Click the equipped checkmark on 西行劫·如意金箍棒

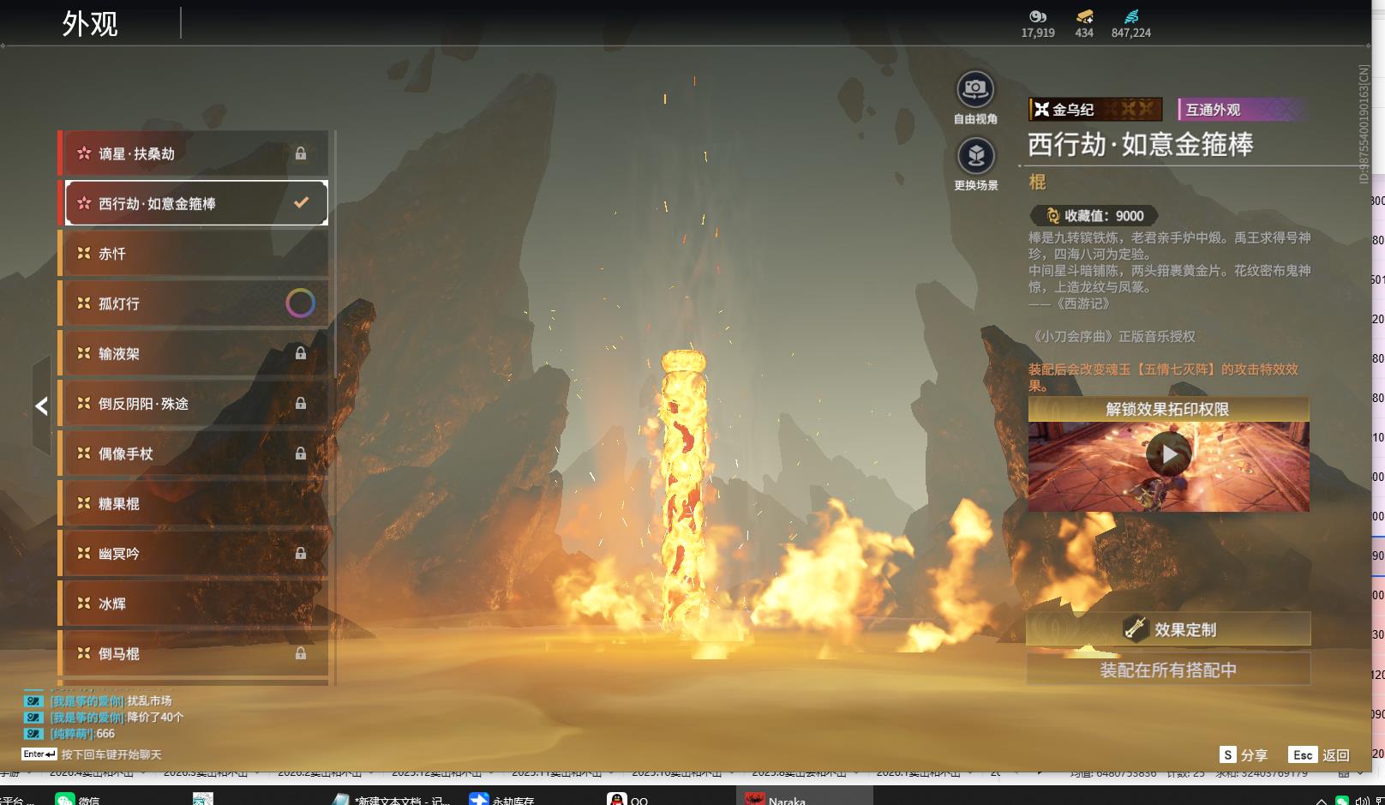[301, 203]
